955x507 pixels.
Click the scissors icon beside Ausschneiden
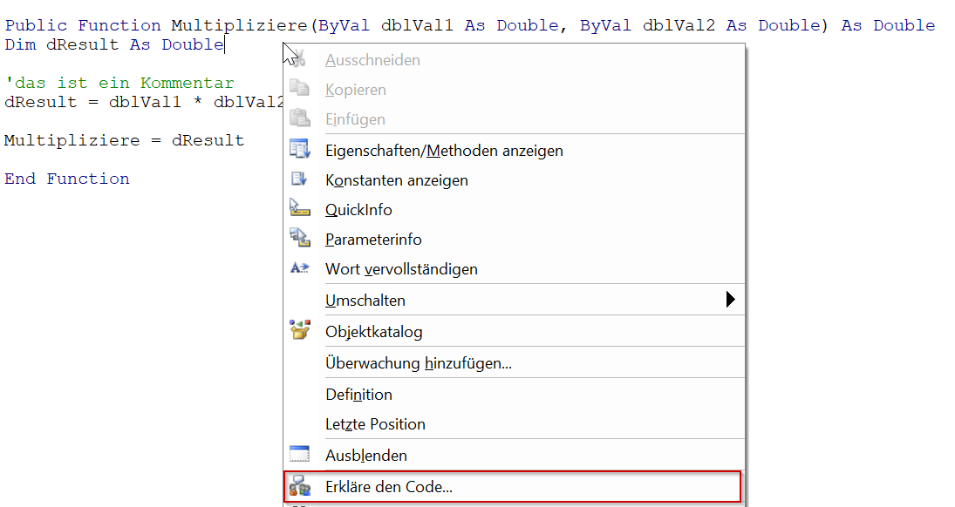pos(299,58)
